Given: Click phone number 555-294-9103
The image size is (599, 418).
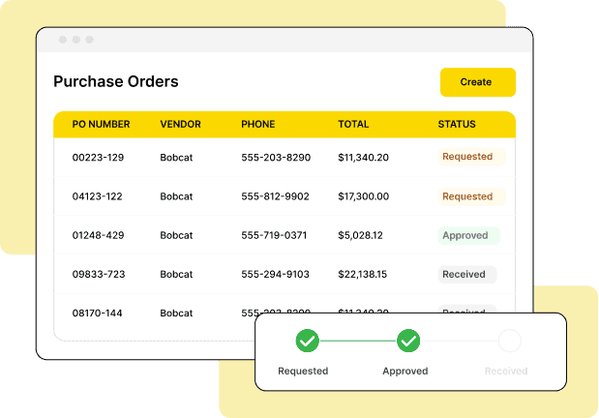Looking at the screenshot, I should (x=275, y=275).
